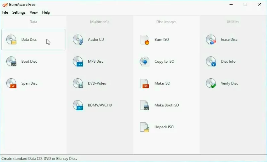Minimize the BurnAware Free window
This screenshot has height=162, width=267.
[231, 4]
